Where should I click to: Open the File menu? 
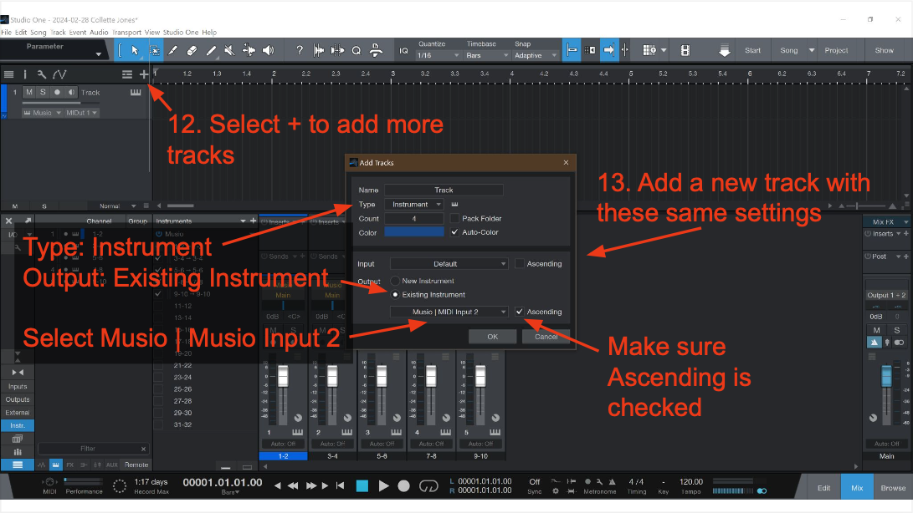click(x=7, y=33)
